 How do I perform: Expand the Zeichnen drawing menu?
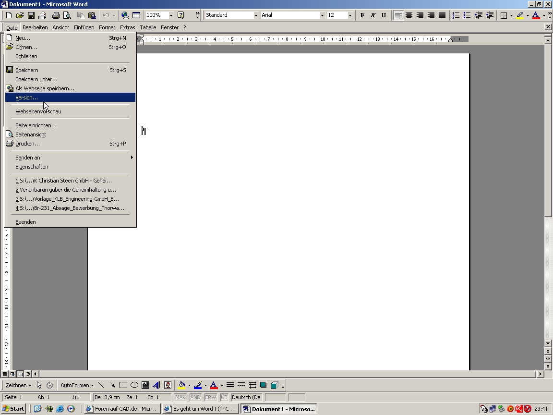pyautogui.click(x=18, y=385)
